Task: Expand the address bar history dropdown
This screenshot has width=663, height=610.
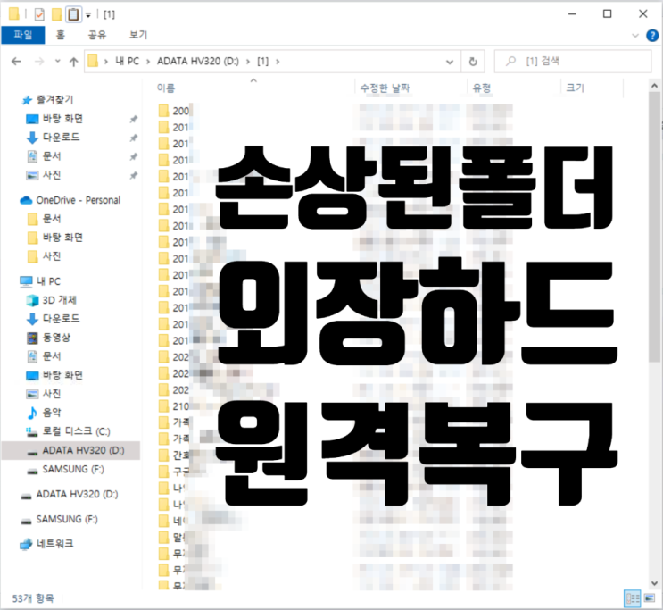Action: click(x=450, y=62)
